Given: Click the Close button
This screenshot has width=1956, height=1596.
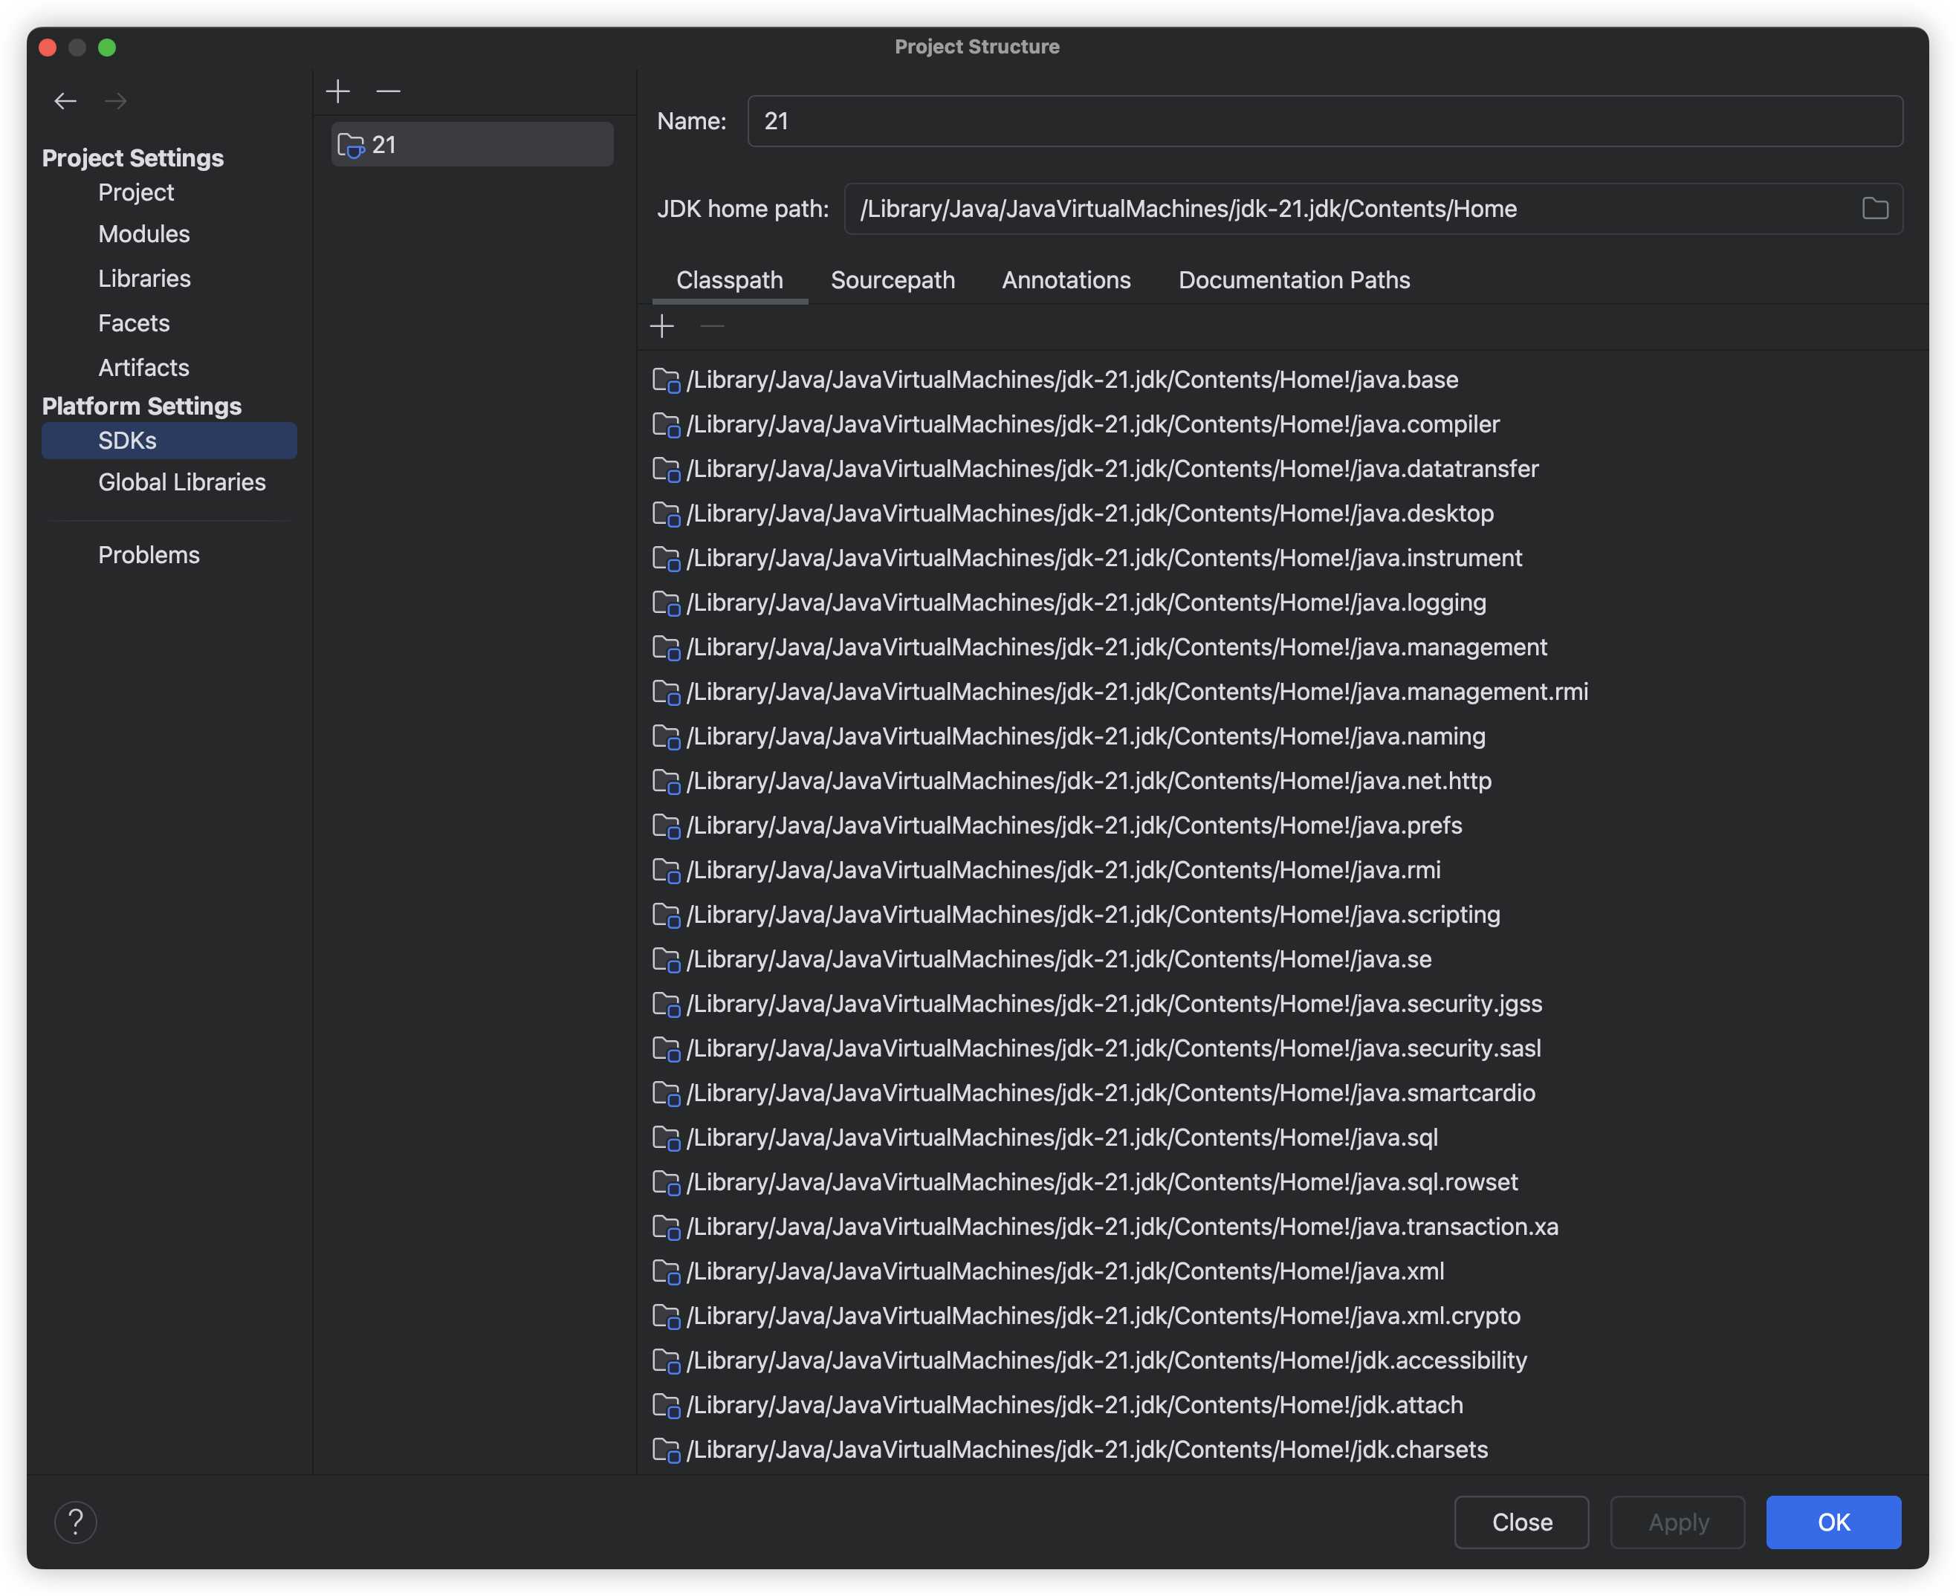Looking at the screenshot, I should [1521, 1522].
